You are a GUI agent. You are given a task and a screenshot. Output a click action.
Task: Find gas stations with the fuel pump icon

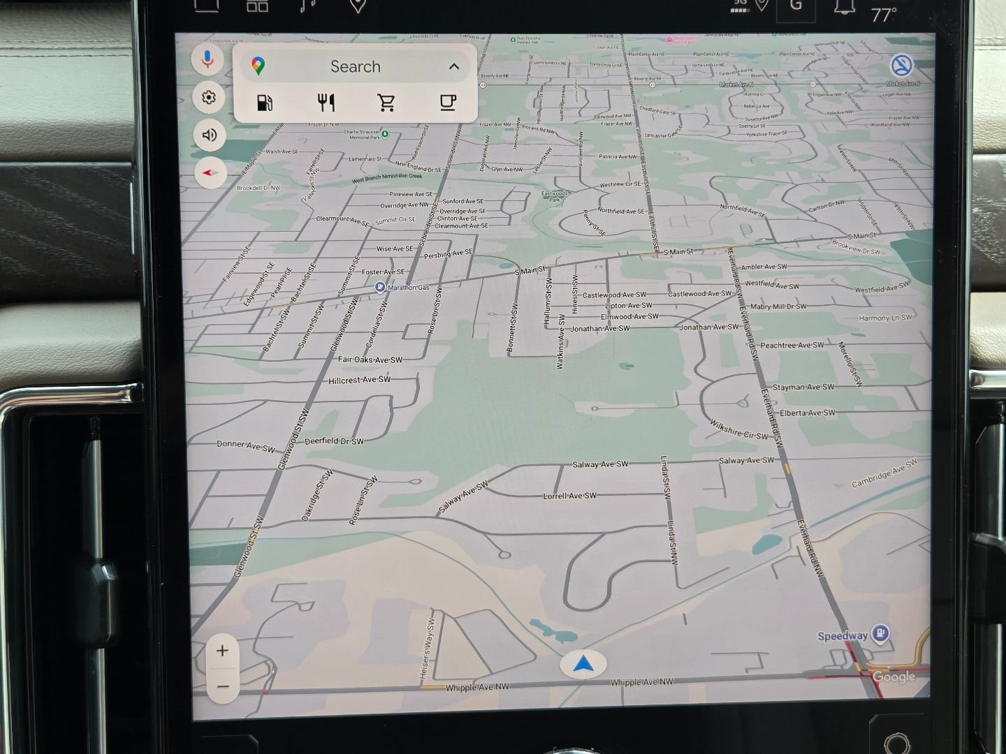[x=264, y=103]
